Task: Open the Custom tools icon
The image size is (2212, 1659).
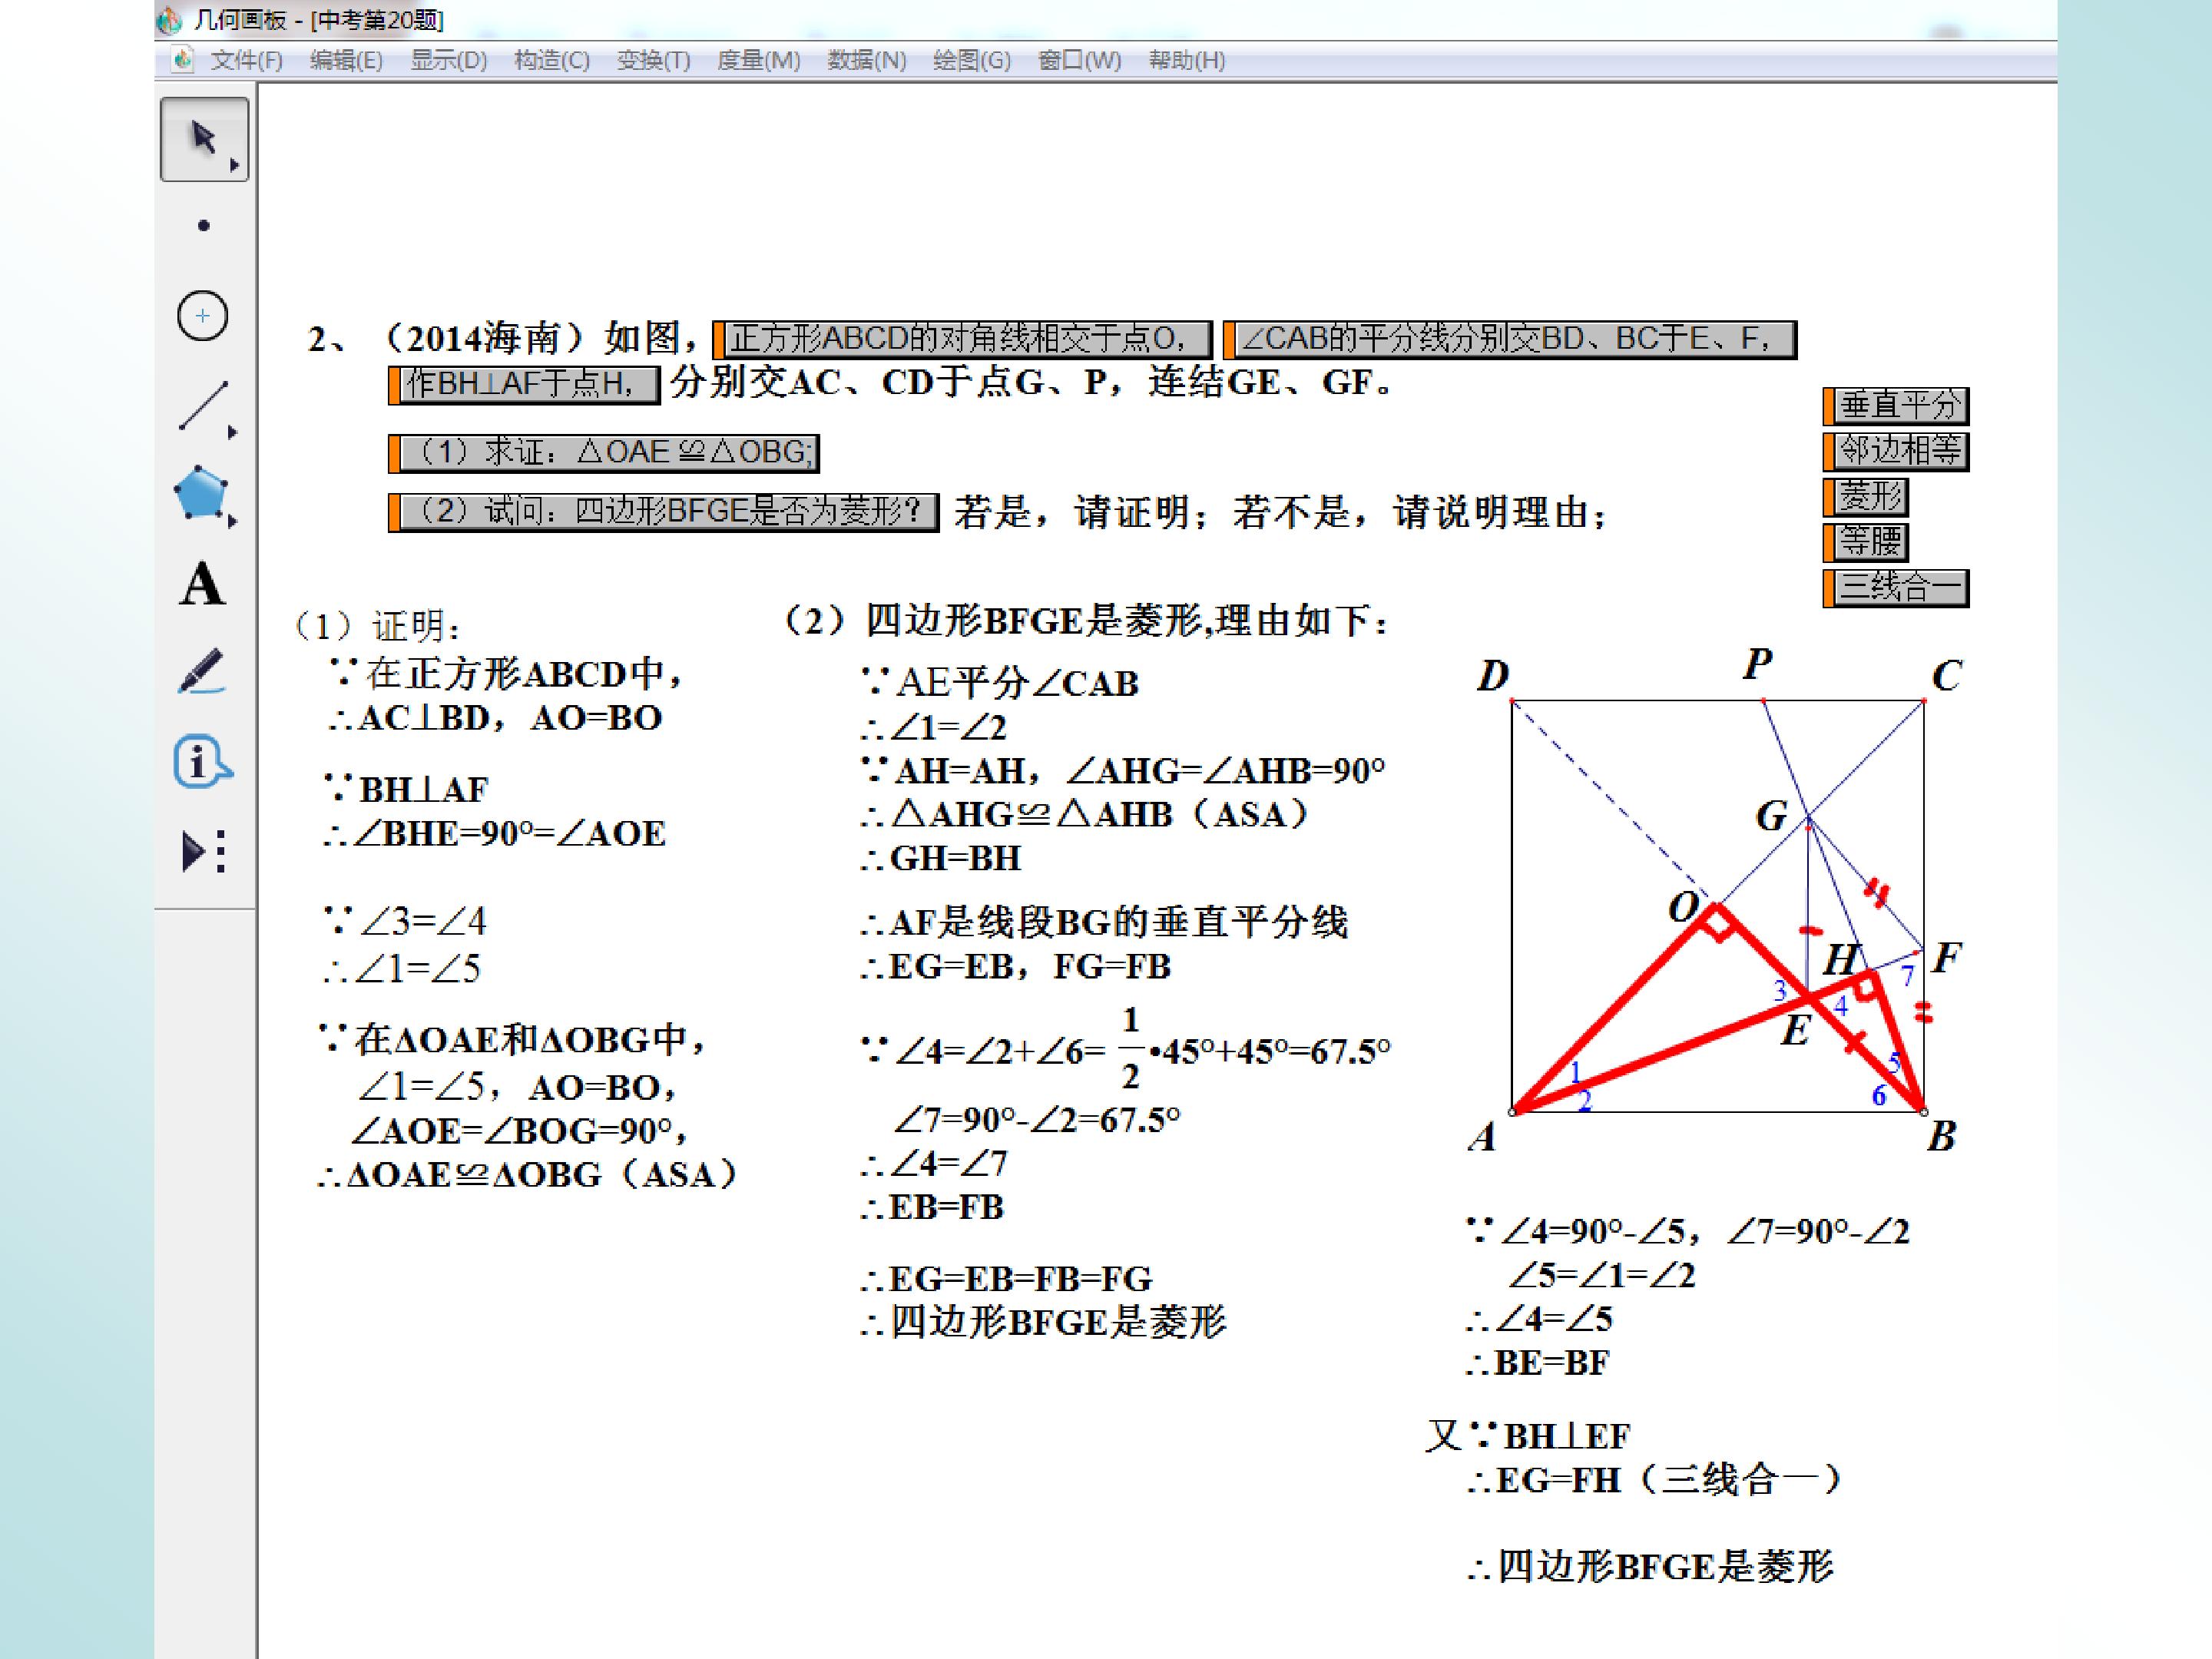Action: (203, 852)
